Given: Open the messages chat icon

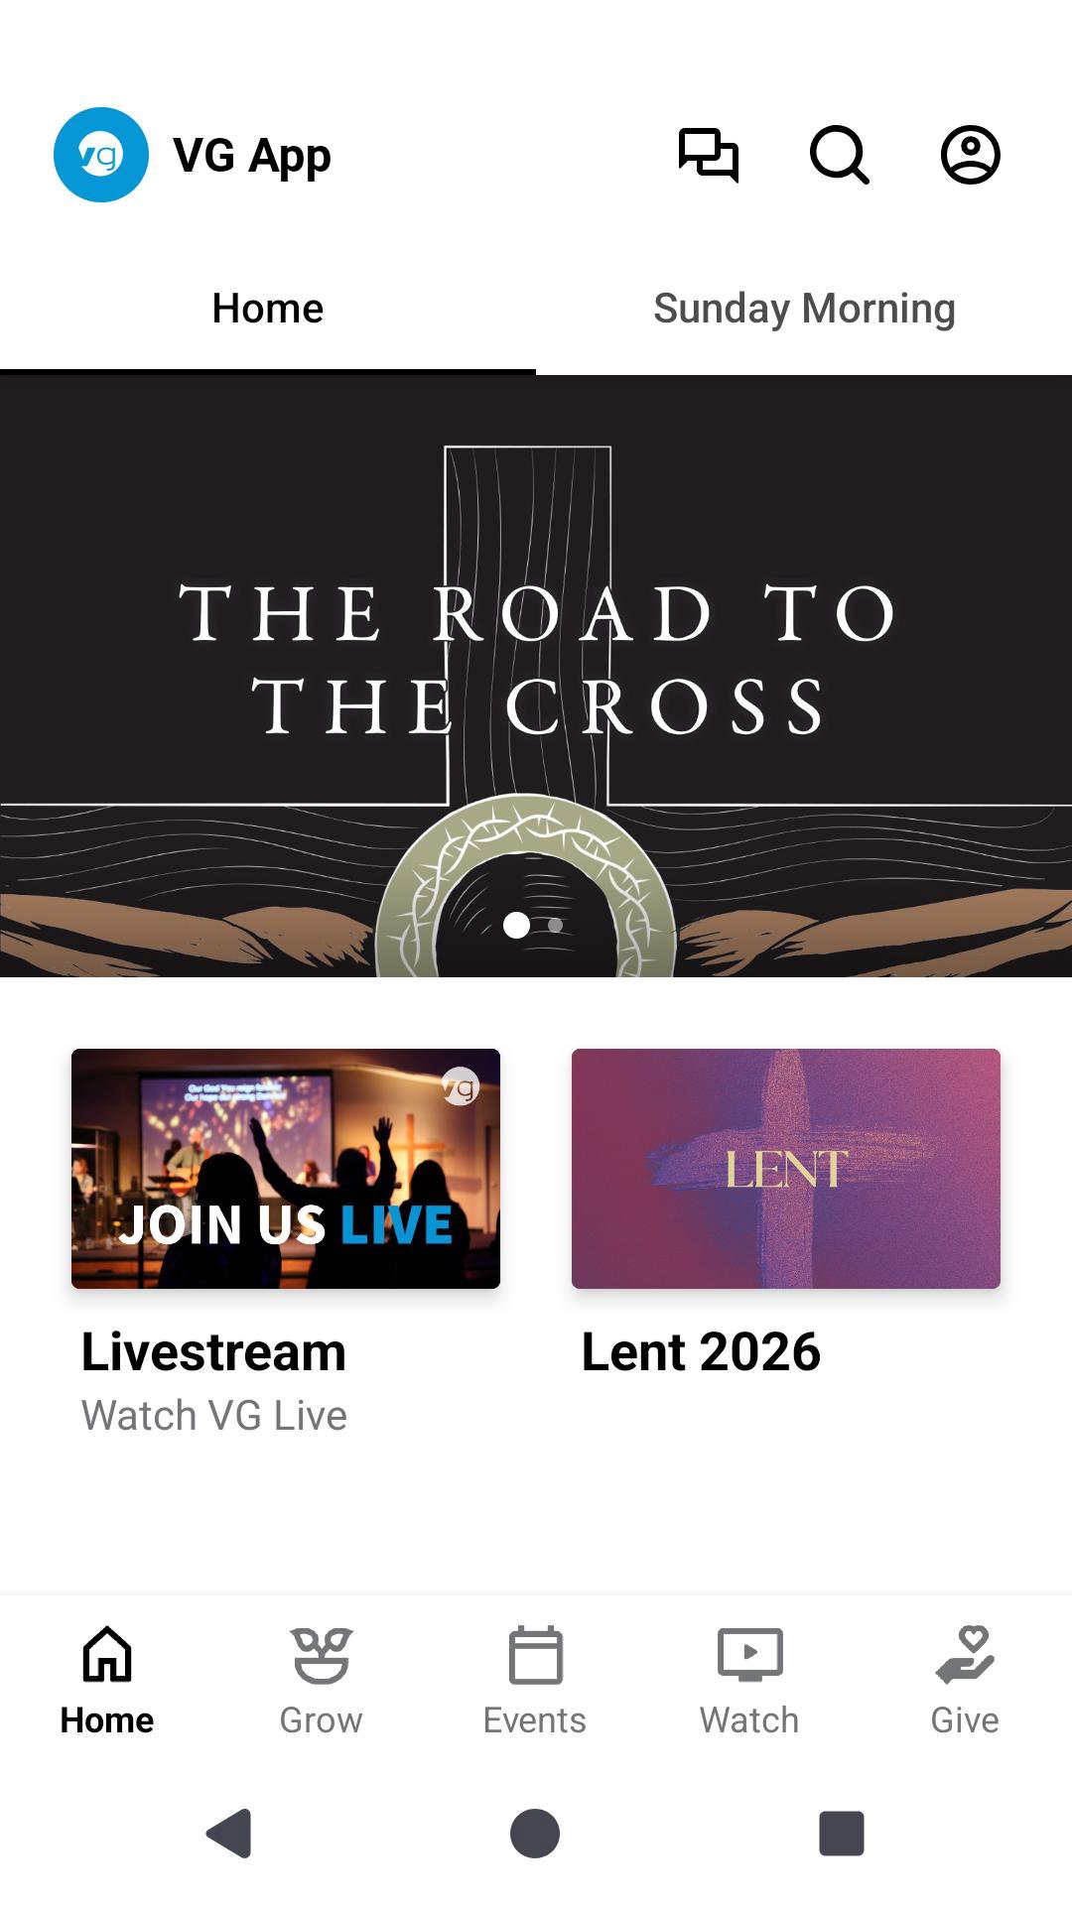Looking at the screenshot, I should (x=708, y=155).
